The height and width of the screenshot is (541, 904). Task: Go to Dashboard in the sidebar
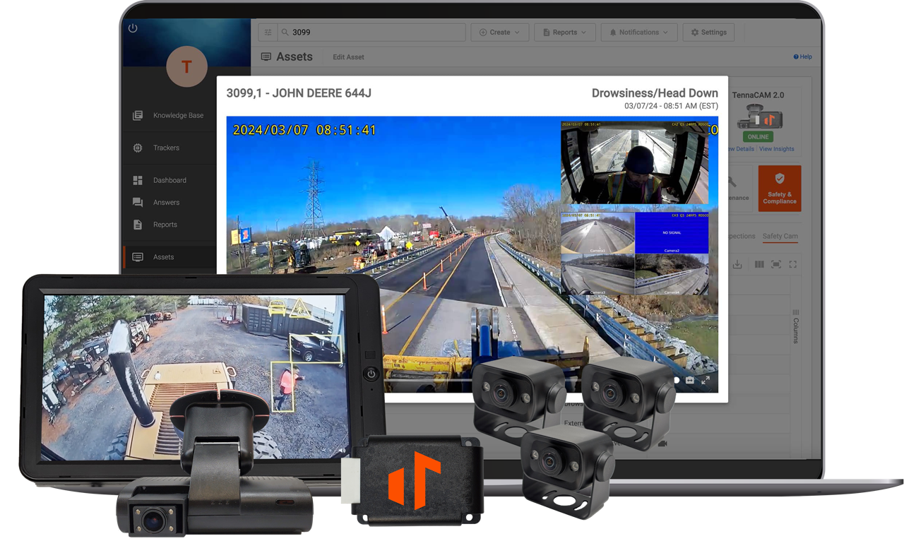[x=169, y=180]
